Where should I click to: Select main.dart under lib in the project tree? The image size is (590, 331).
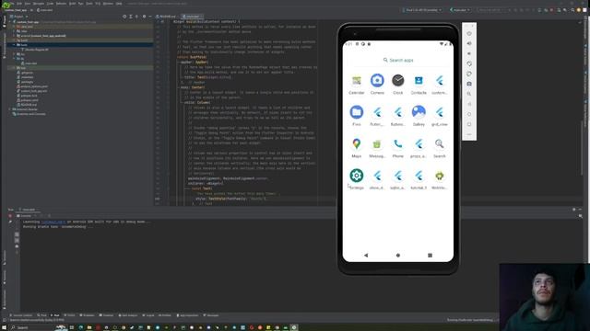click(29, 63)
